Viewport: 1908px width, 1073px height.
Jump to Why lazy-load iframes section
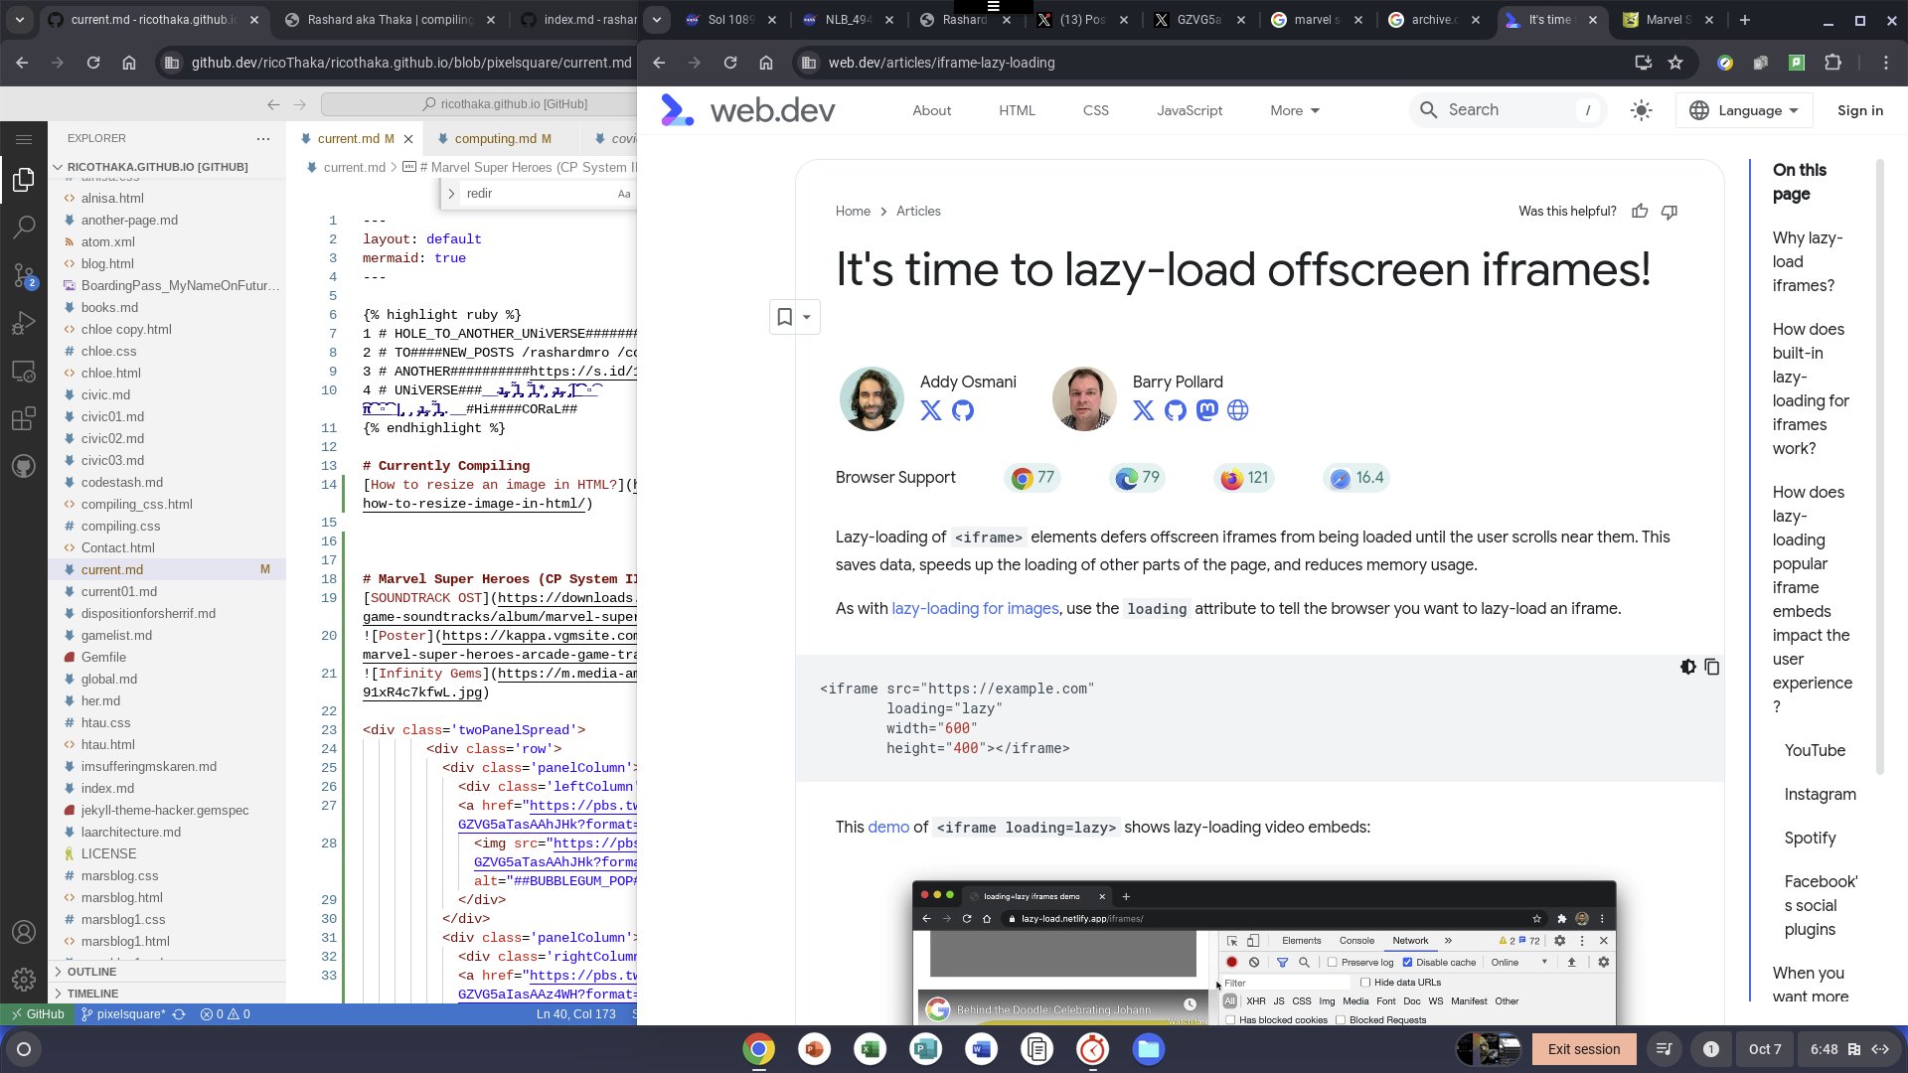(1807, 261)
